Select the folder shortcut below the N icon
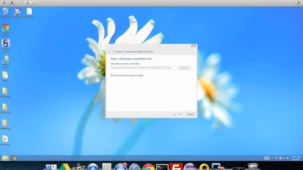This screenshot has height=170, width=303. click(x=6, y=62)
